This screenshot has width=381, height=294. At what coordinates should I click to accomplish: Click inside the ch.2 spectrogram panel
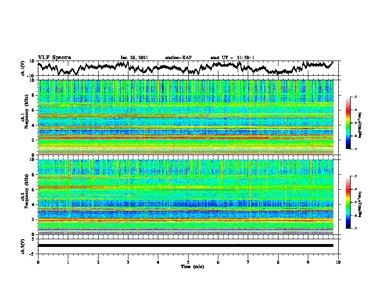[185, 197]
